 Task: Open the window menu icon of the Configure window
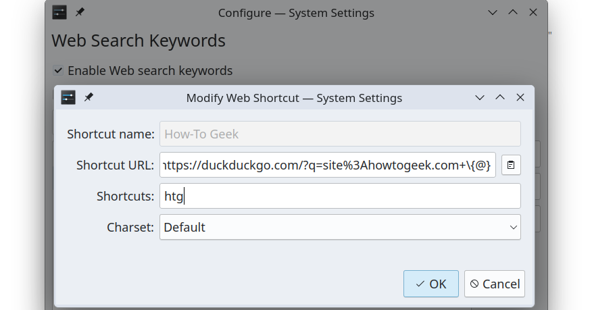60,13
